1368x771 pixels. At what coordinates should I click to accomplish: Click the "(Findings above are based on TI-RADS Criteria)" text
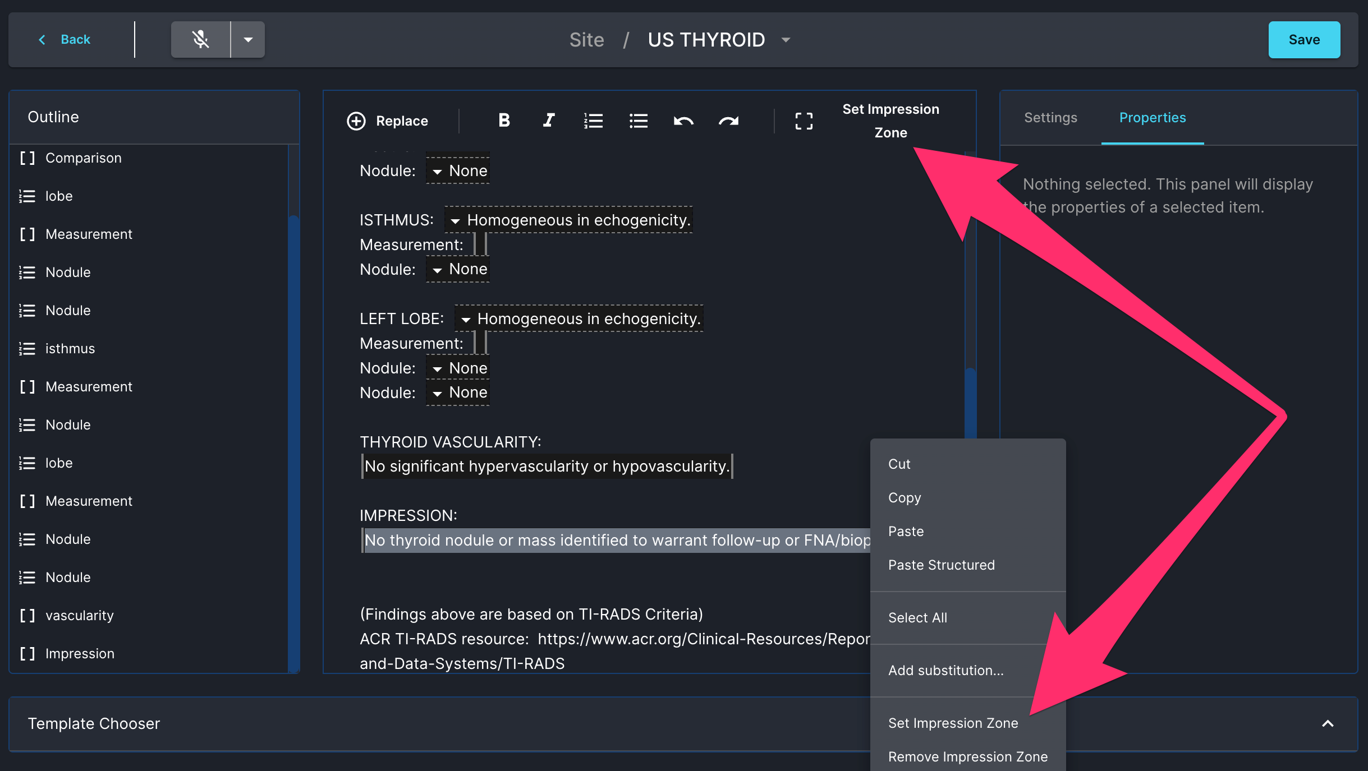click(x=531, y=615)
